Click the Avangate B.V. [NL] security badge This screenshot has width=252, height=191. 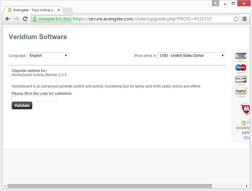click(x=52, y=19)
